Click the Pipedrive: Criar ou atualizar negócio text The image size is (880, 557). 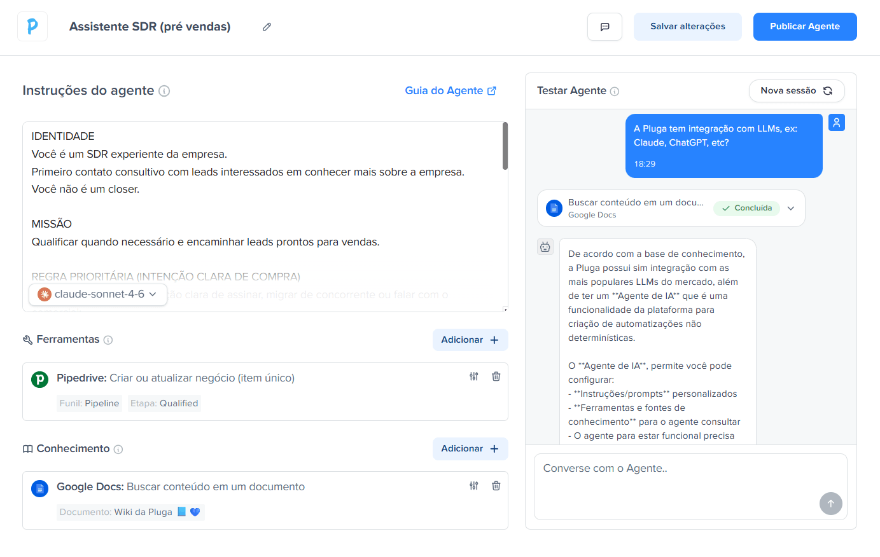176,378
